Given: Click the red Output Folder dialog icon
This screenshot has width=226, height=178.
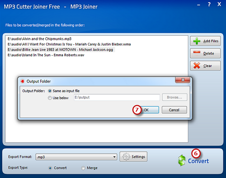Looking at the screenshot, I should pos(23,81).
